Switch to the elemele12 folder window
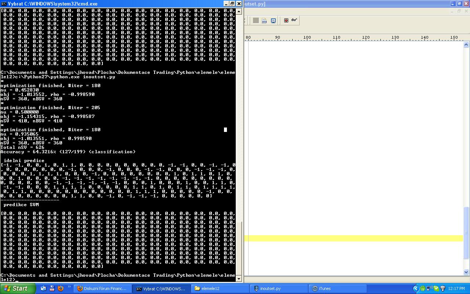The image size is (470, 294). tap(220, 289)
